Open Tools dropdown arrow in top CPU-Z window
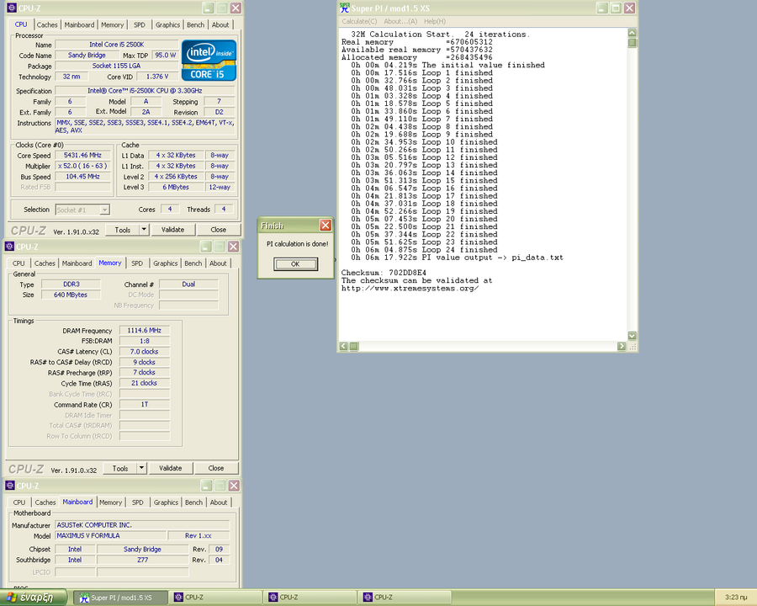The height and width of the screenshot is (606, 757). tap(144, 230)
